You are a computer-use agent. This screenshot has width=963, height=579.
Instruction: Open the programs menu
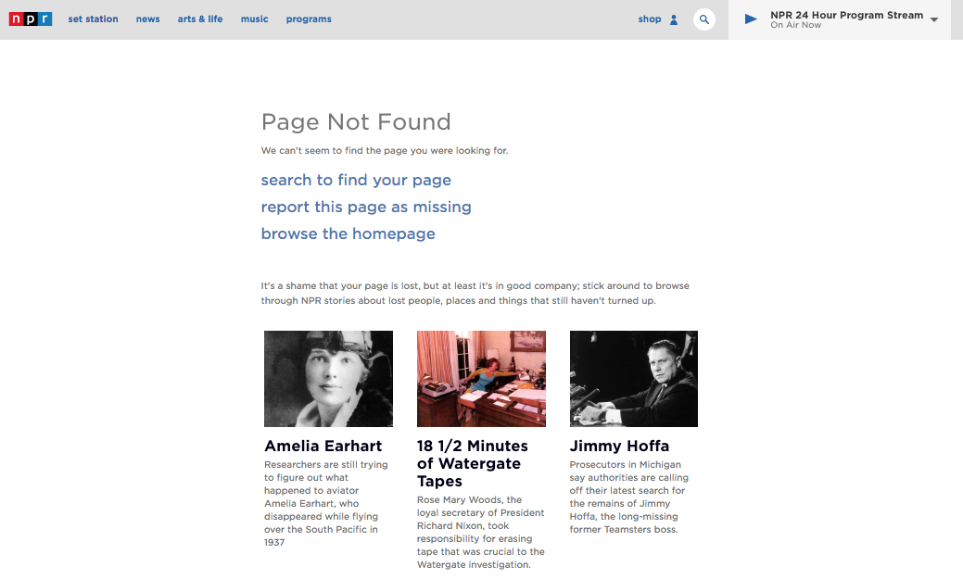pyautogui.click(x=309, y=19)
